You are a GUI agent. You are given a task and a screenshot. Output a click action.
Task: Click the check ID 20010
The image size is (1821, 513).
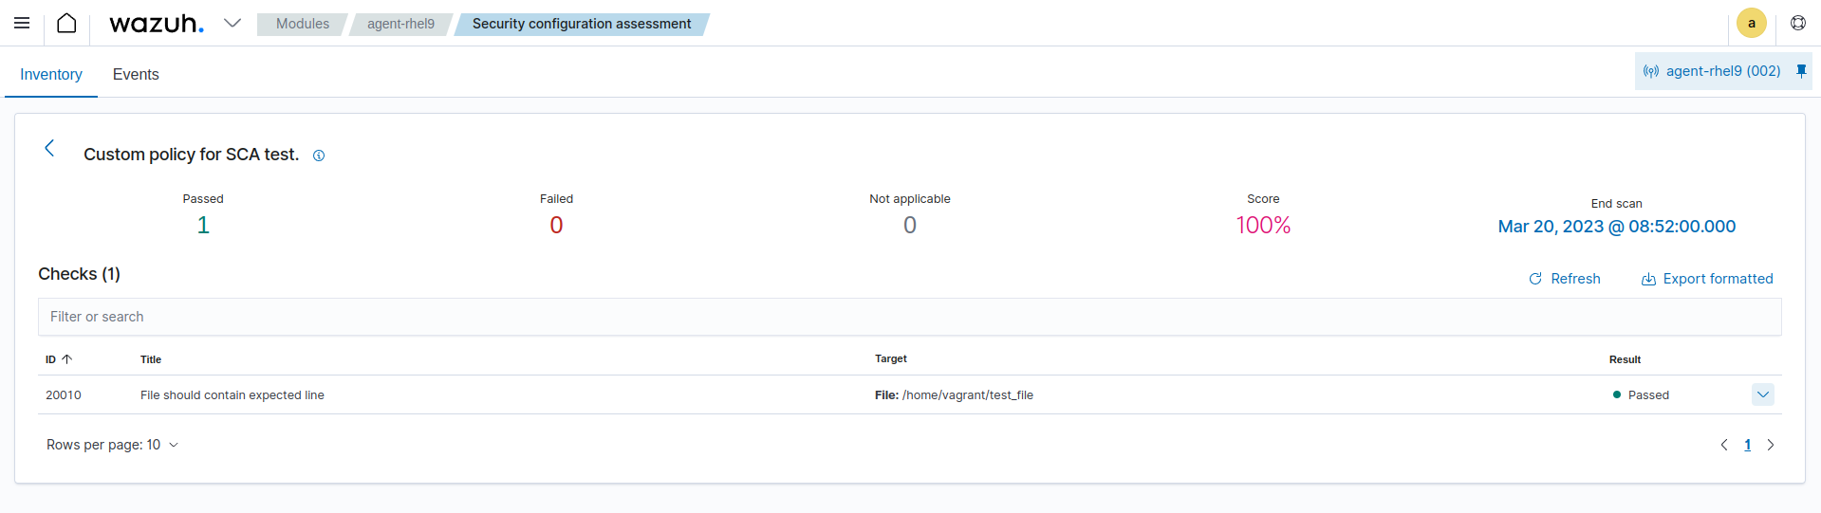(64, 395)
